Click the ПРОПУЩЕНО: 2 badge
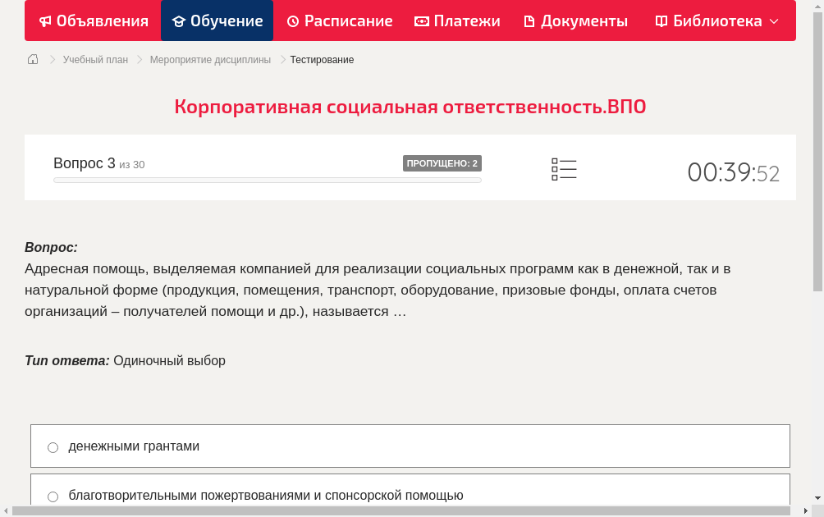The height and width of the screenshot is (517, 824). (x=443, y=162)
